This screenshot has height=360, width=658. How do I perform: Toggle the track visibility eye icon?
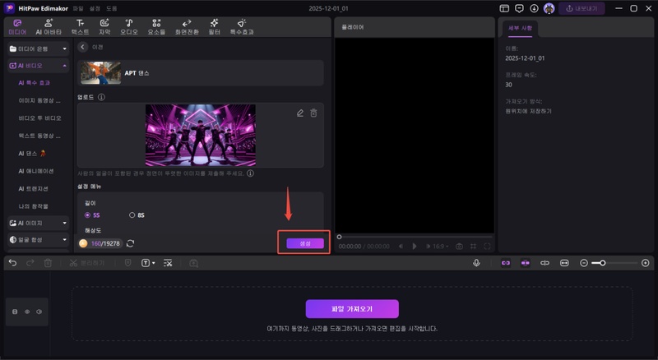coord(25,312)
